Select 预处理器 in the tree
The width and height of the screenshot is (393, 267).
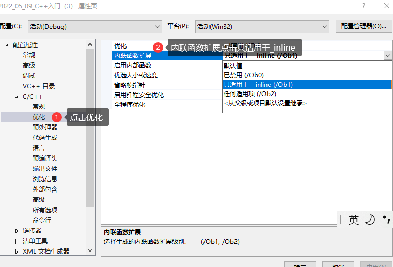point(45,128)
